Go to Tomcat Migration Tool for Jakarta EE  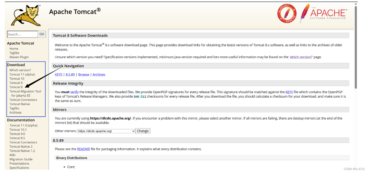(25, 93)
